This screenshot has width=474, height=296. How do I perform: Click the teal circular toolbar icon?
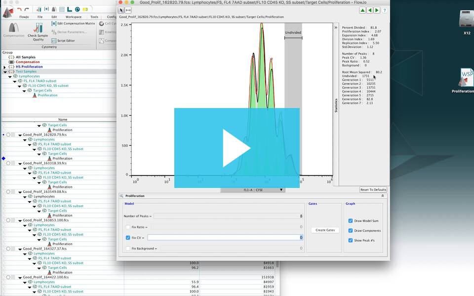78,10
